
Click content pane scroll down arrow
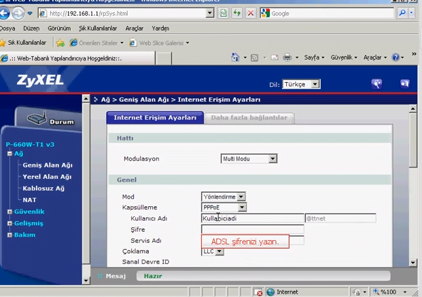click(413, 262)
